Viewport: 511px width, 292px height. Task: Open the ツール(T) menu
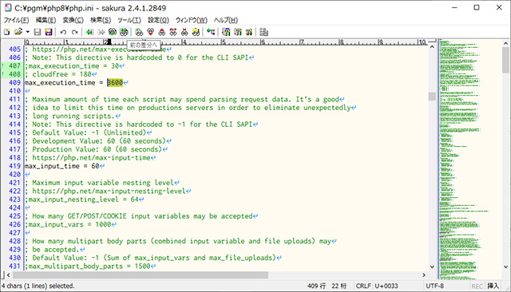tap(129, 20)
